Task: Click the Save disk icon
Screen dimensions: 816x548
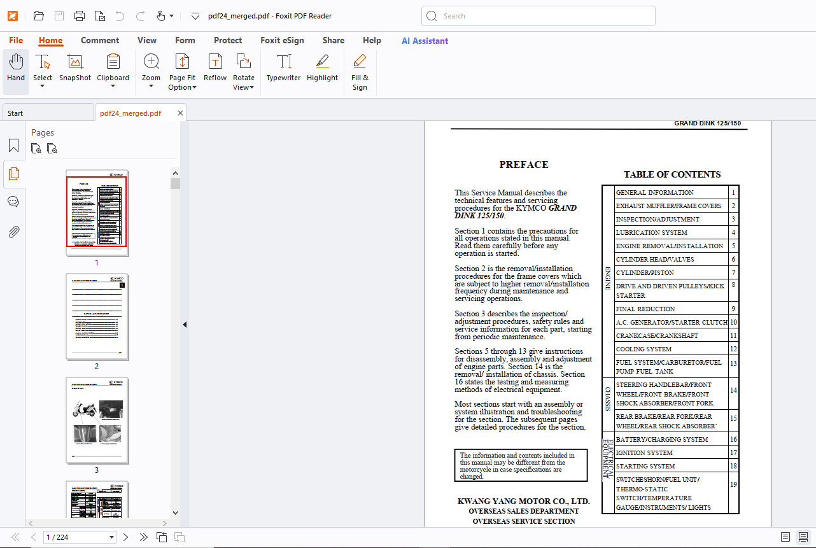Action: pyautogui.click(x=59, y=16)
